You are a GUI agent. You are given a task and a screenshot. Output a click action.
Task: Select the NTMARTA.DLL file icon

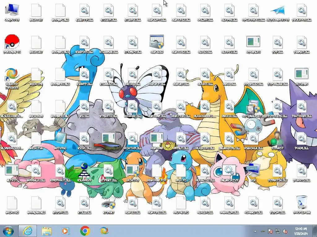[109, 106]
